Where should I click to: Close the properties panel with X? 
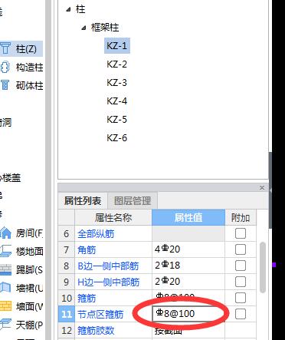pyautogui.click(x=262, y=188)
